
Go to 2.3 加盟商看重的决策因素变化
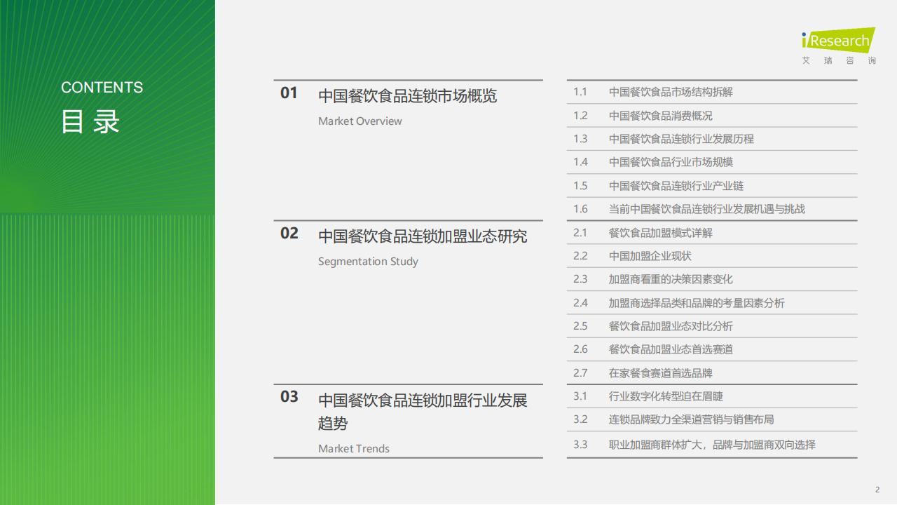click(670, 279)
